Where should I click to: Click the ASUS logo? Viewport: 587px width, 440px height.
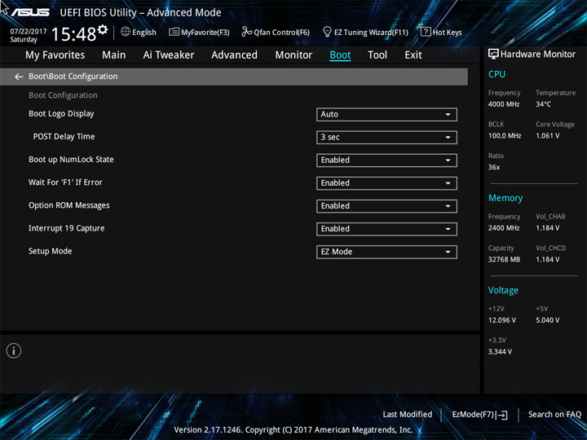tap(30, 12)
